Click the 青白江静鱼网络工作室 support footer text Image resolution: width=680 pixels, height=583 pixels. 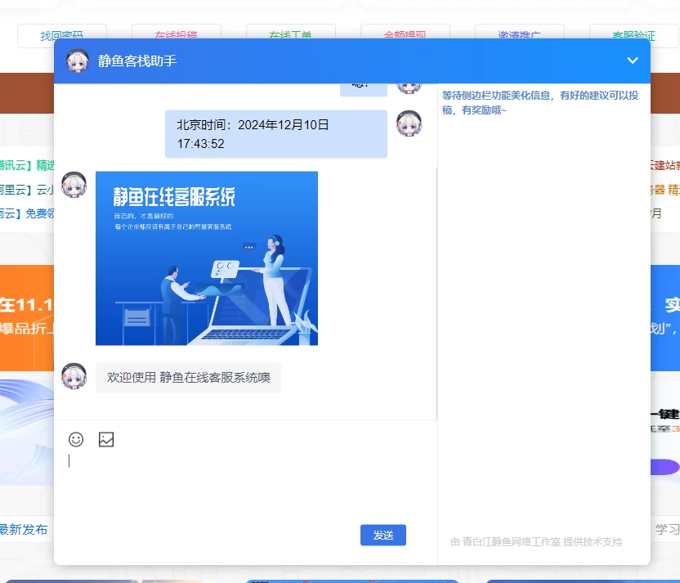536,541
